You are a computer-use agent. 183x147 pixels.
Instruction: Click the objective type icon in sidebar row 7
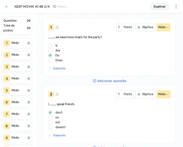(29, 114)
